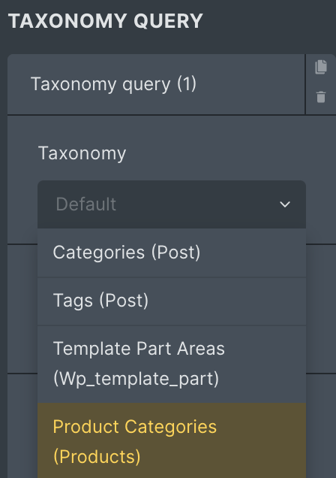The height and width of the screenshot is (478, 336).
Task: Click the Taxonomy query (1) title text
Action: [x=113, y=84]
